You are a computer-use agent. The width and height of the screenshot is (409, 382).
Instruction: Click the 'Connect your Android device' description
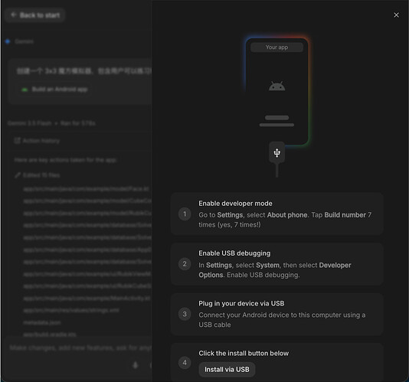coord(282,320)
